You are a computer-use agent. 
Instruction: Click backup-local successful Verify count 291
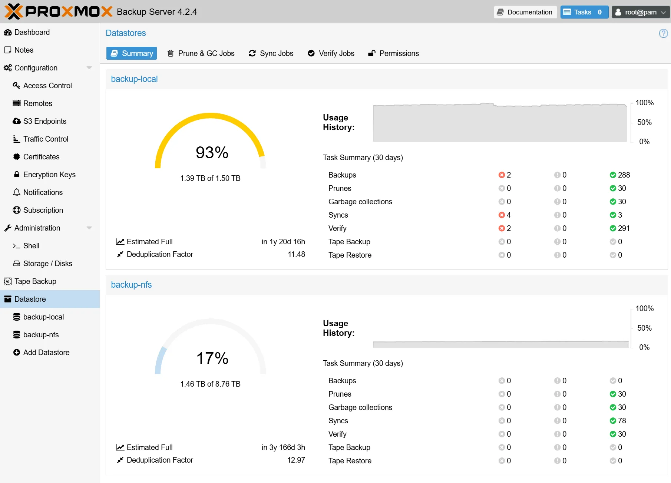coord(620,228)
